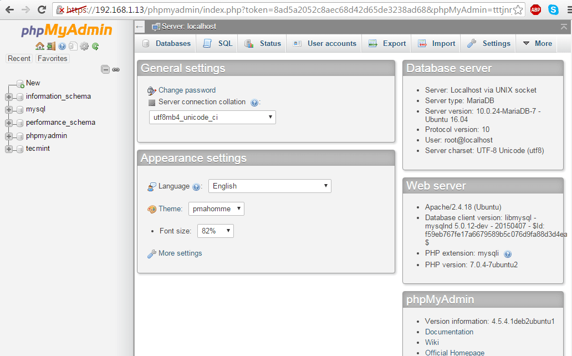Click help icon next to PHP extension mysqli
The width and height of the screenshot is (572, 356).
tap(508, 254)
